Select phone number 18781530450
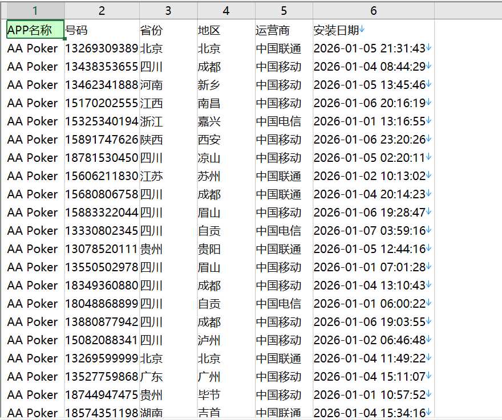502x420 pixels. point(102,158)
